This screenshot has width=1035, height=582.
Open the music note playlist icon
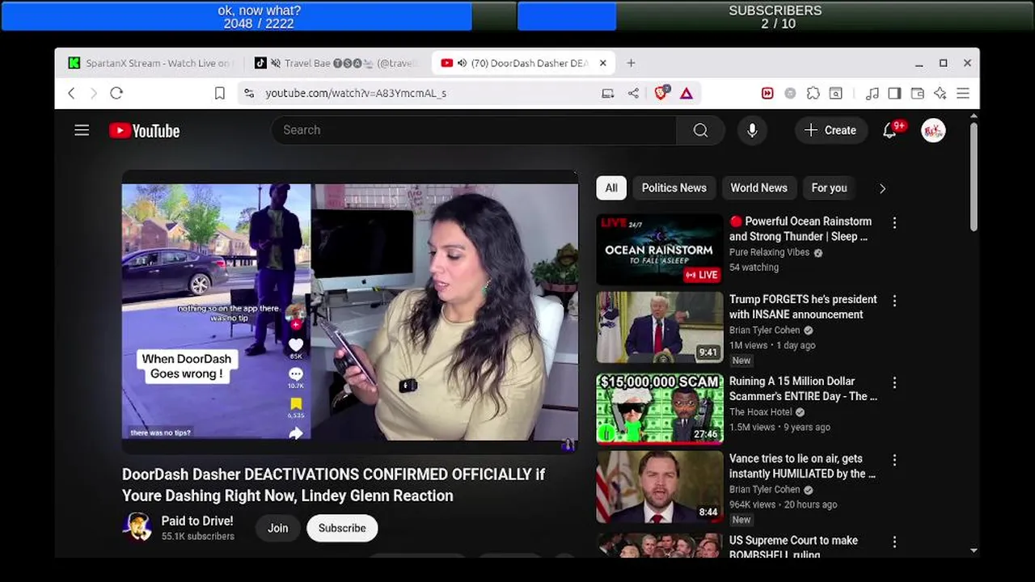tap(872, 93)
